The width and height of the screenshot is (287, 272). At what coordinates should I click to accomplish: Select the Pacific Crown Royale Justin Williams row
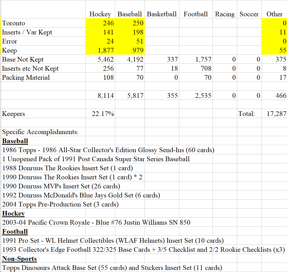click(x=96, y=222)
